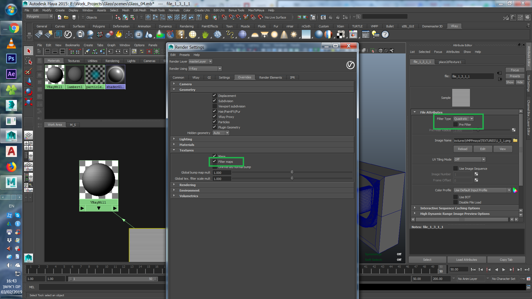Switch to the Render Elements tab

(270, 78)
